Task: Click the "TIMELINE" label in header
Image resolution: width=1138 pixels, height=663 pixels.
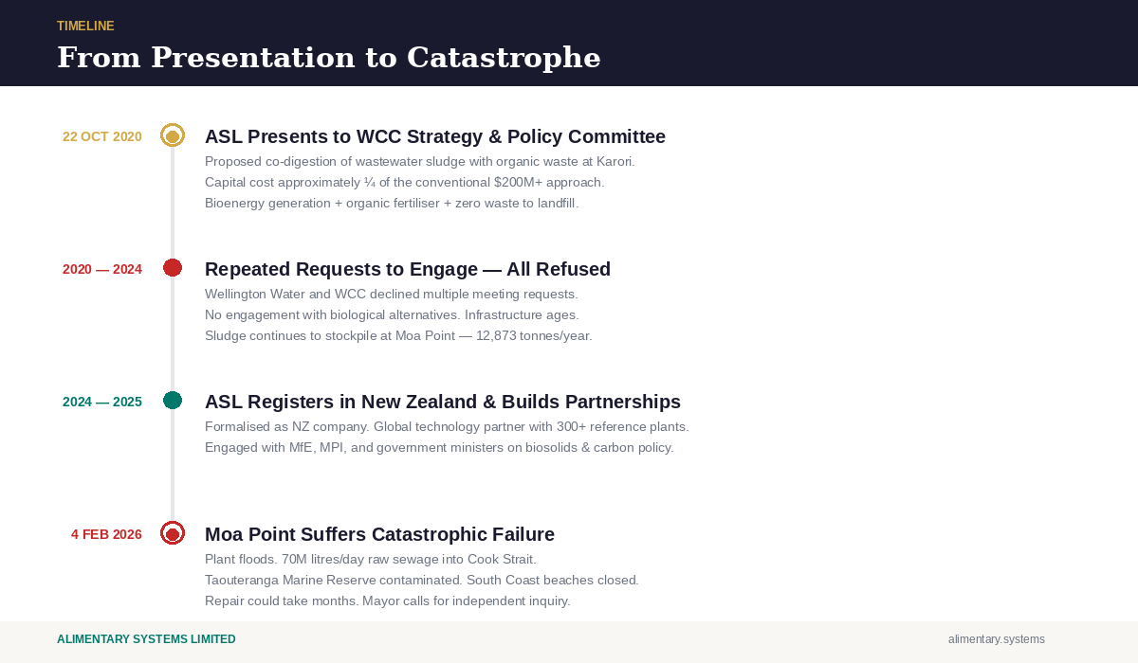Action: point(85,27)
